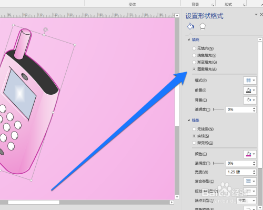Screen dimensions: 263x210
Task: Decrease fill transparency with down spinner
Action: tap(254, 111)
